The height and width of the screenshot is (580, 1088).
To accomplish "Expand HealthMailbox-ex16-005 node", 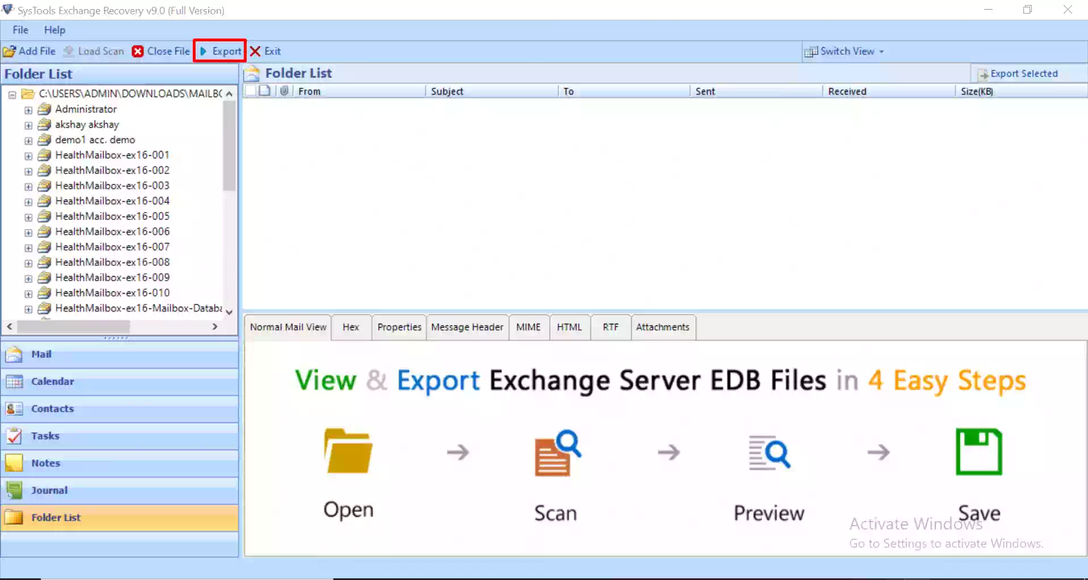I will tap(28, 217).
